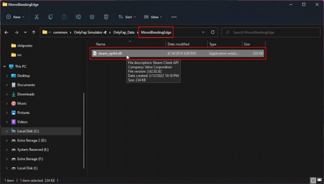Expand the Desktop tree node
324x184 pixels.
click(7, 76)
